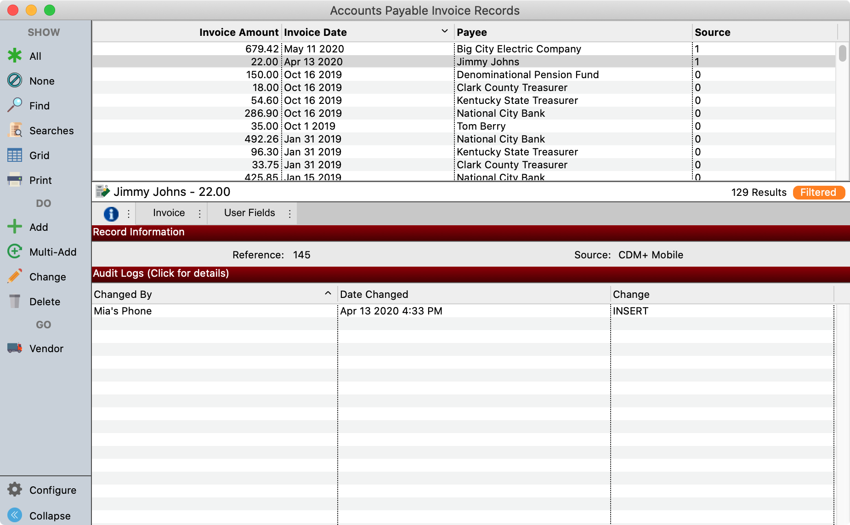The image size is (850, 525).
Task: Open options dots beside Invoice tab
Action: pos(199,213)
